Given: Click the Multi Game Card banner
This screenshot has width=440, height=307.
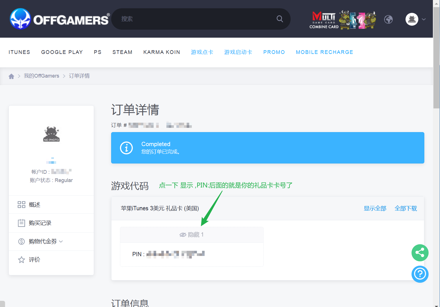Looking at the screenshot, I should (343, 20).
